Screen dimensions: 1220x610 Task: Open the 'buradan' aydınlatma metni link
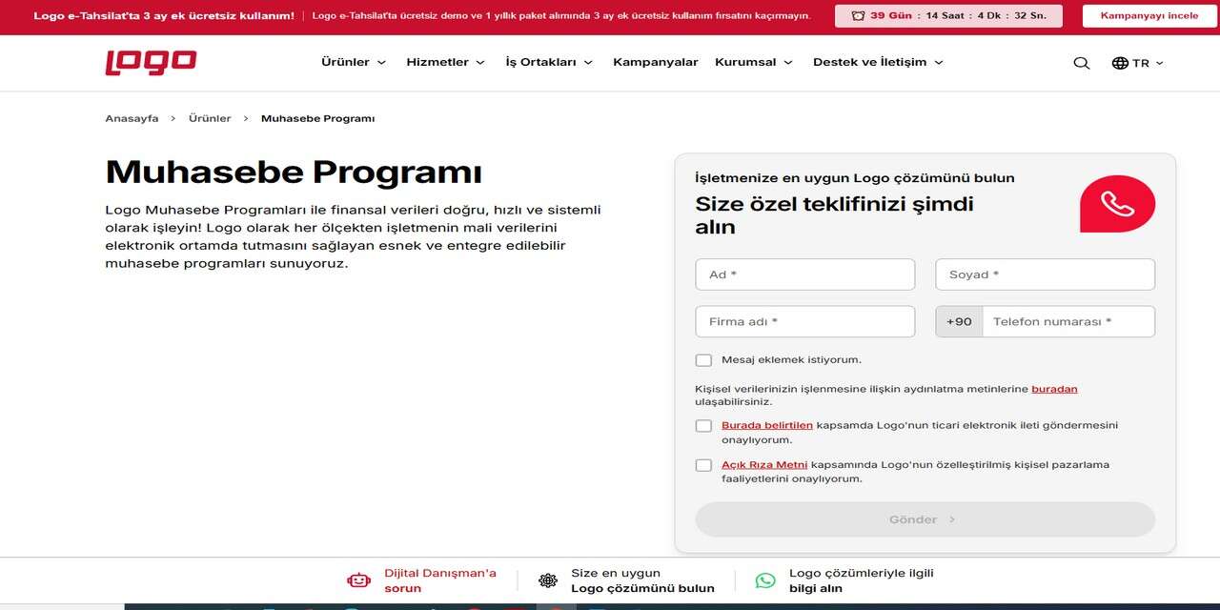point(1054,389)
